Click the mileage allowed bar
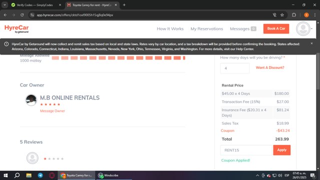Image resolution: width=320 pixels, height=180 pixels. 118,58
